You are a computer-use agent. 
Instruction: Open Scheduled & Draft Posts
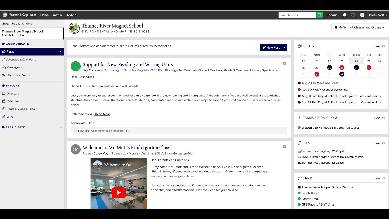[x=19, y=60]
